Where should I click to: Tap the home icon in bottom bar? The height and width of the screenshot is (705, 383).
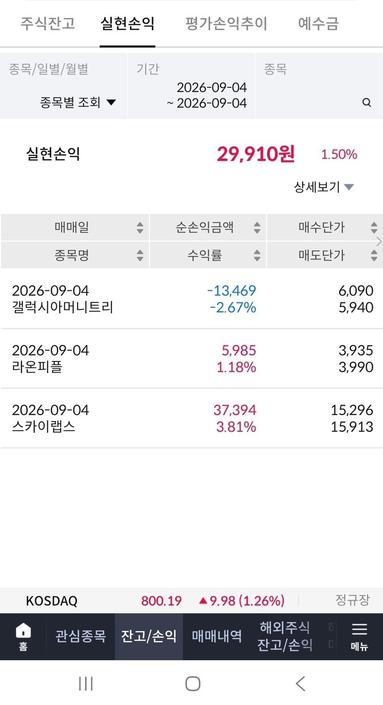(23, 636)
